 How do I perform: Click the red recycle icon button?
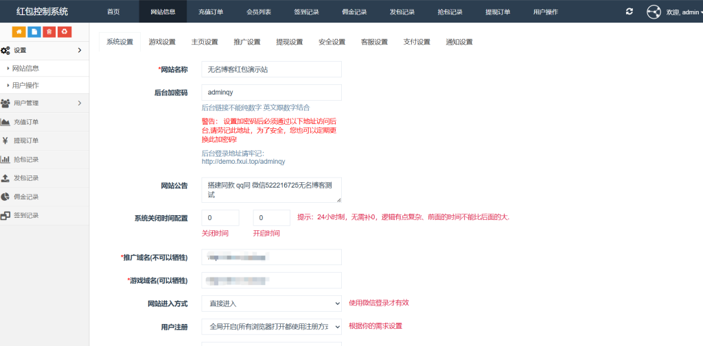pos(65,32)
